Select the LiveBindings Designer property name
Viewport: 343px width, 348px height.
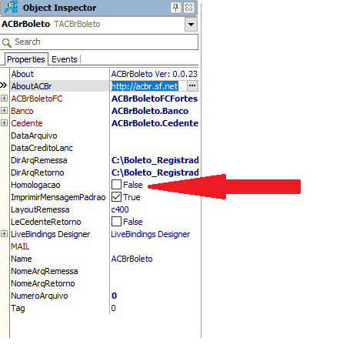(51, 234)
